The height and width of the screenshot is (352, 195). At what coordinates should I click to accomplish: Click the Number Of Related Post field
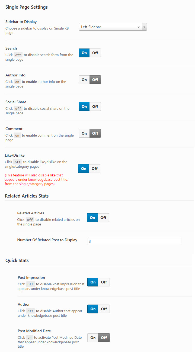(x=135, y=241)
